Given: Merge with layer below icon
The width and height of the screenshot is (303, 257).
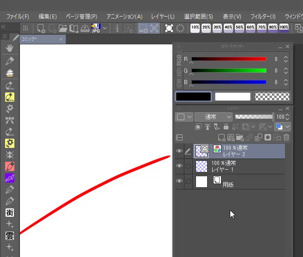Looking at the screenshot, I should [259, 137].
